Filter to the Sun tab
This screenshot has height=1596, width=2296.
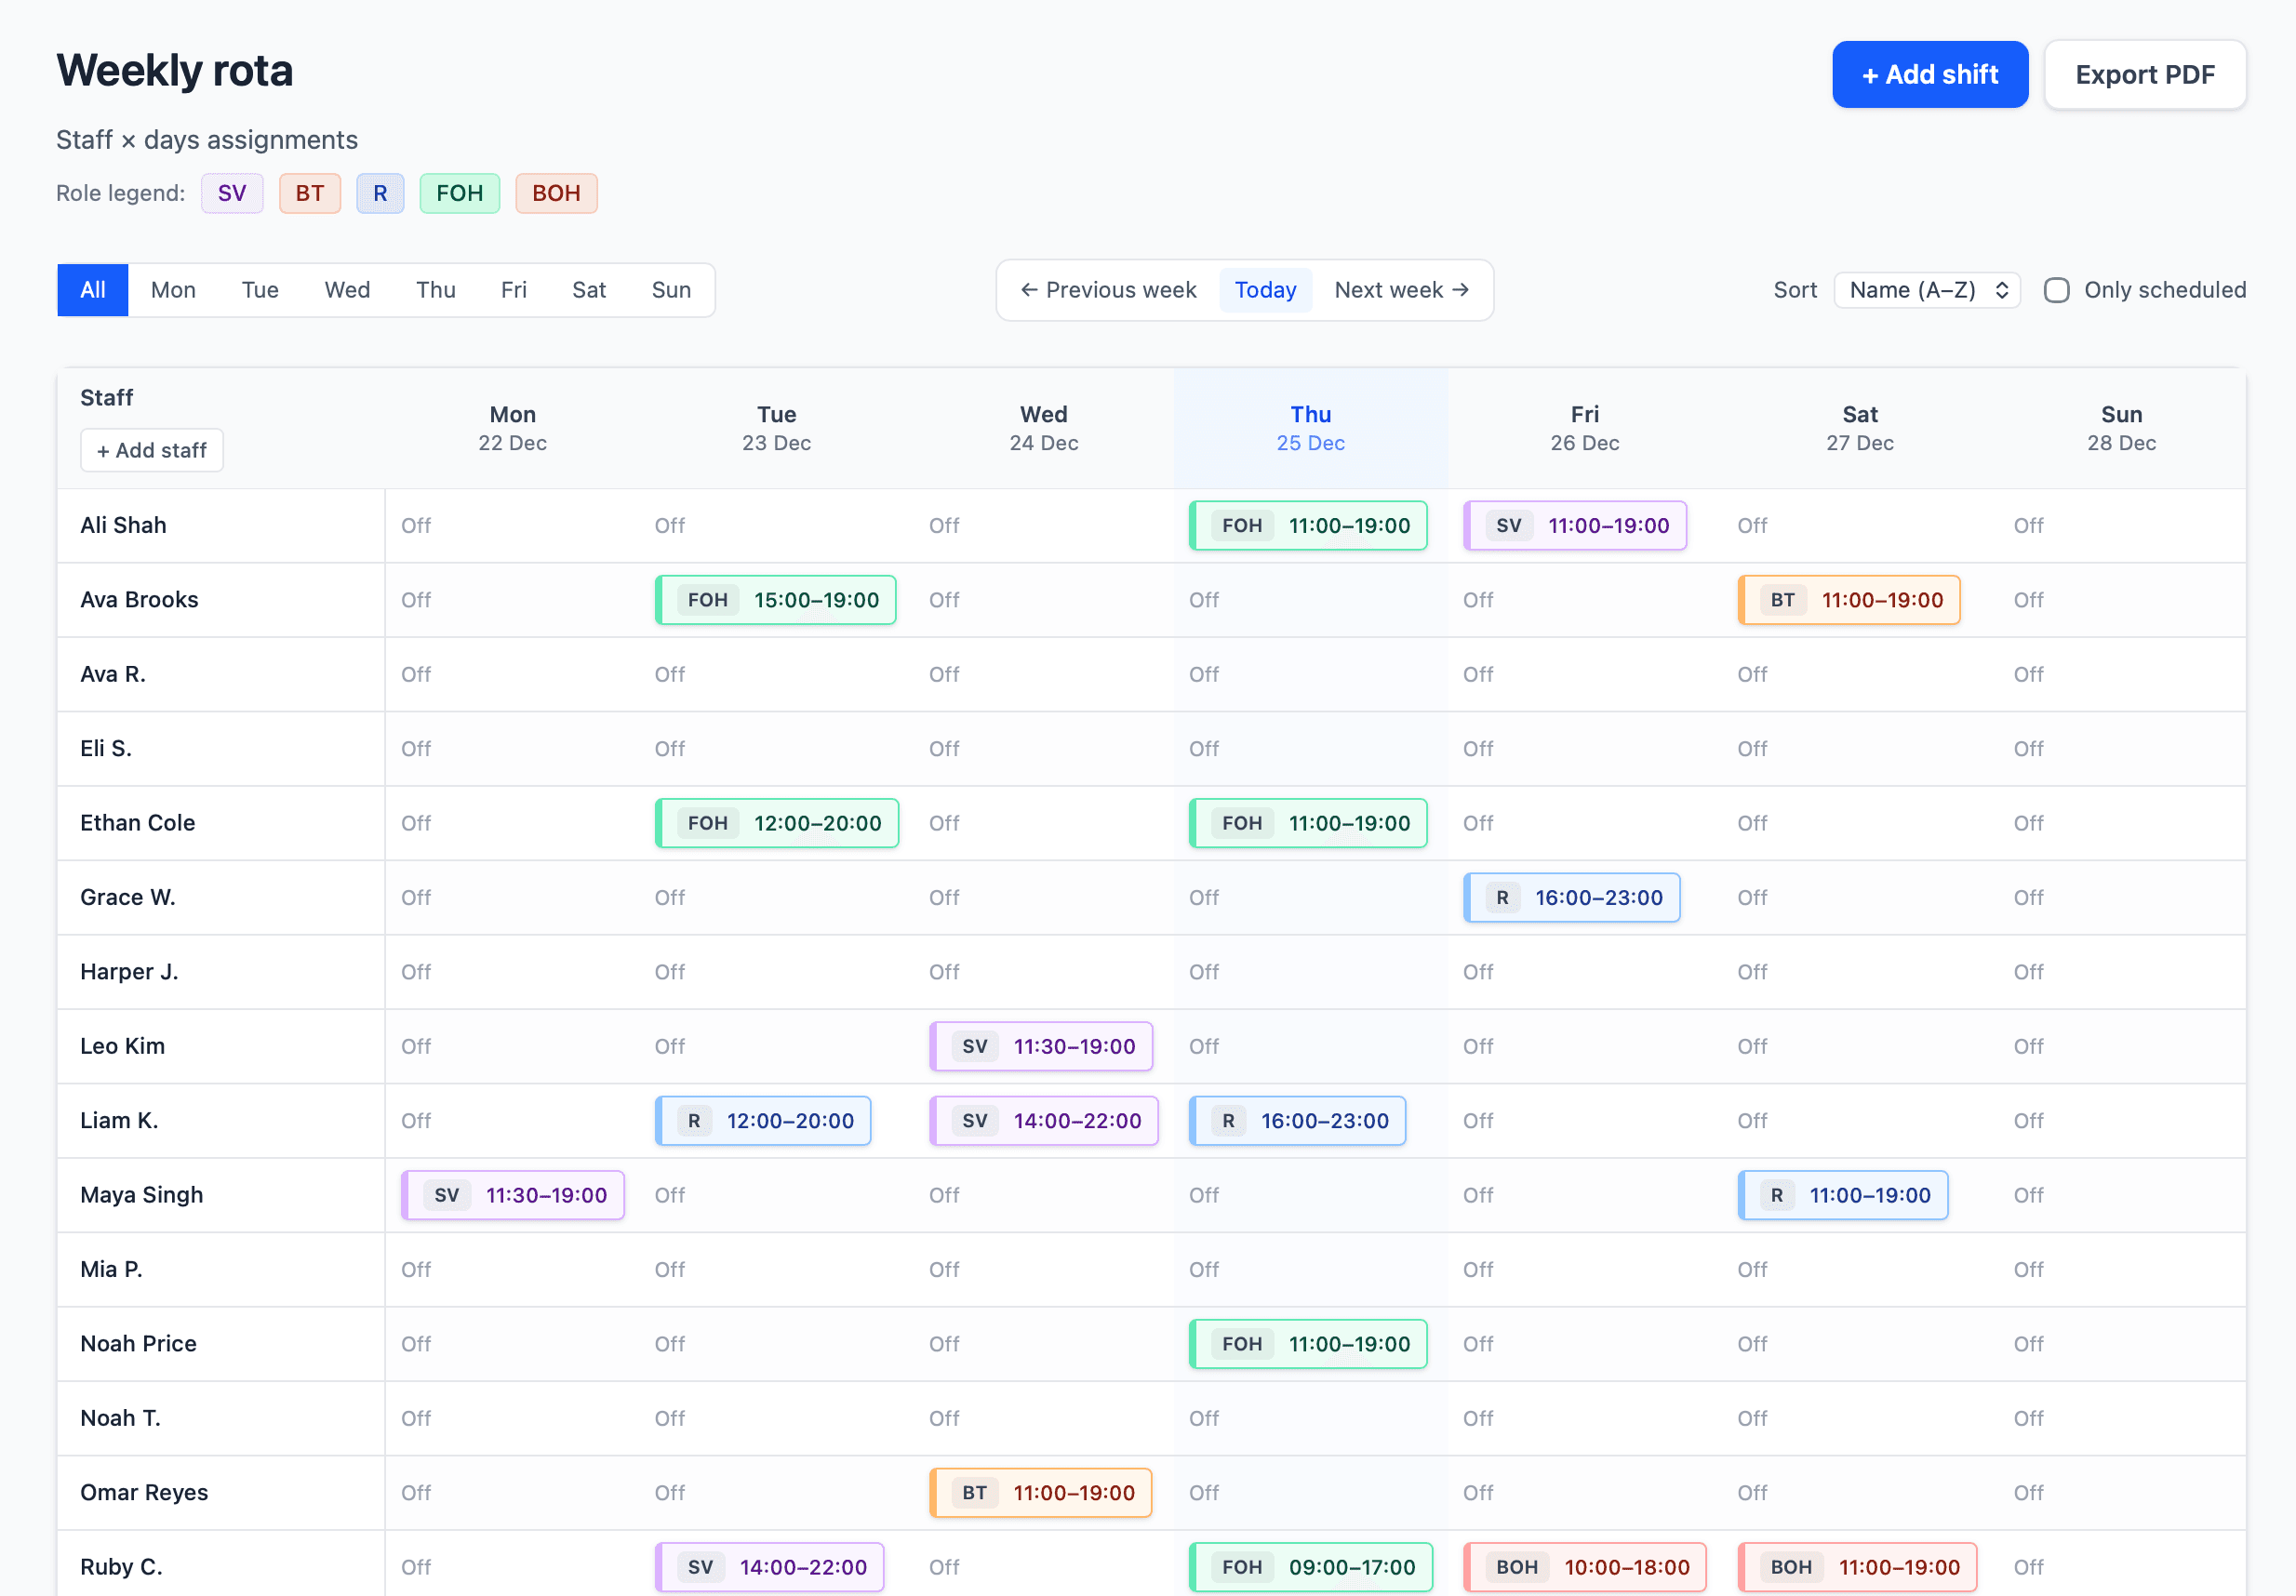click(x=671, y=290)
